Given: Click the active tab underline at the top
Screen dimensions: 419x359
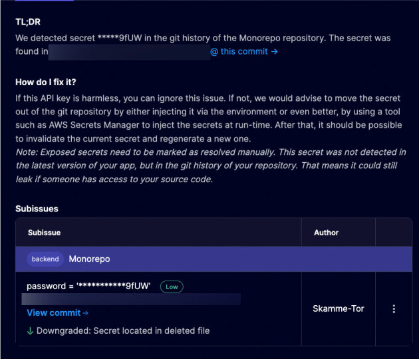Looking at the screenshot, I should point(45,1).
